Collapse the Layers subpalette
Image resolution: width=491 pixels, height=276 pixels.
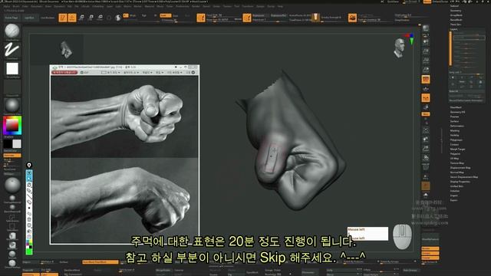453,29
